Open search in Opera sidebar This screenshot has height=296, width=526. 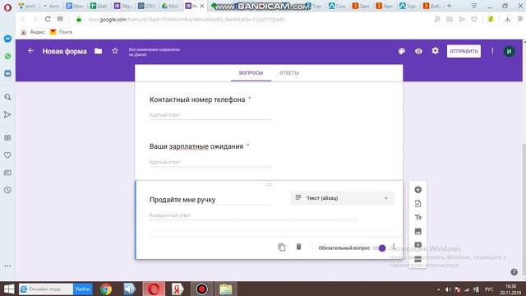tap(7, 97)
